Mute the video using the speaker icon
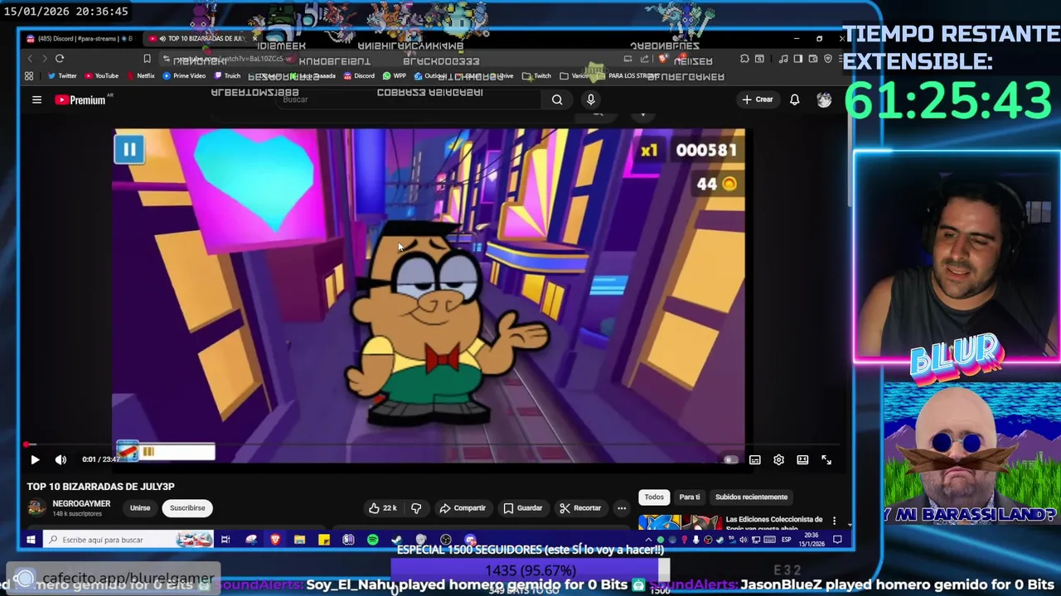The height and width of the screenshot is (596, 1061). click(x=61, y=459)
